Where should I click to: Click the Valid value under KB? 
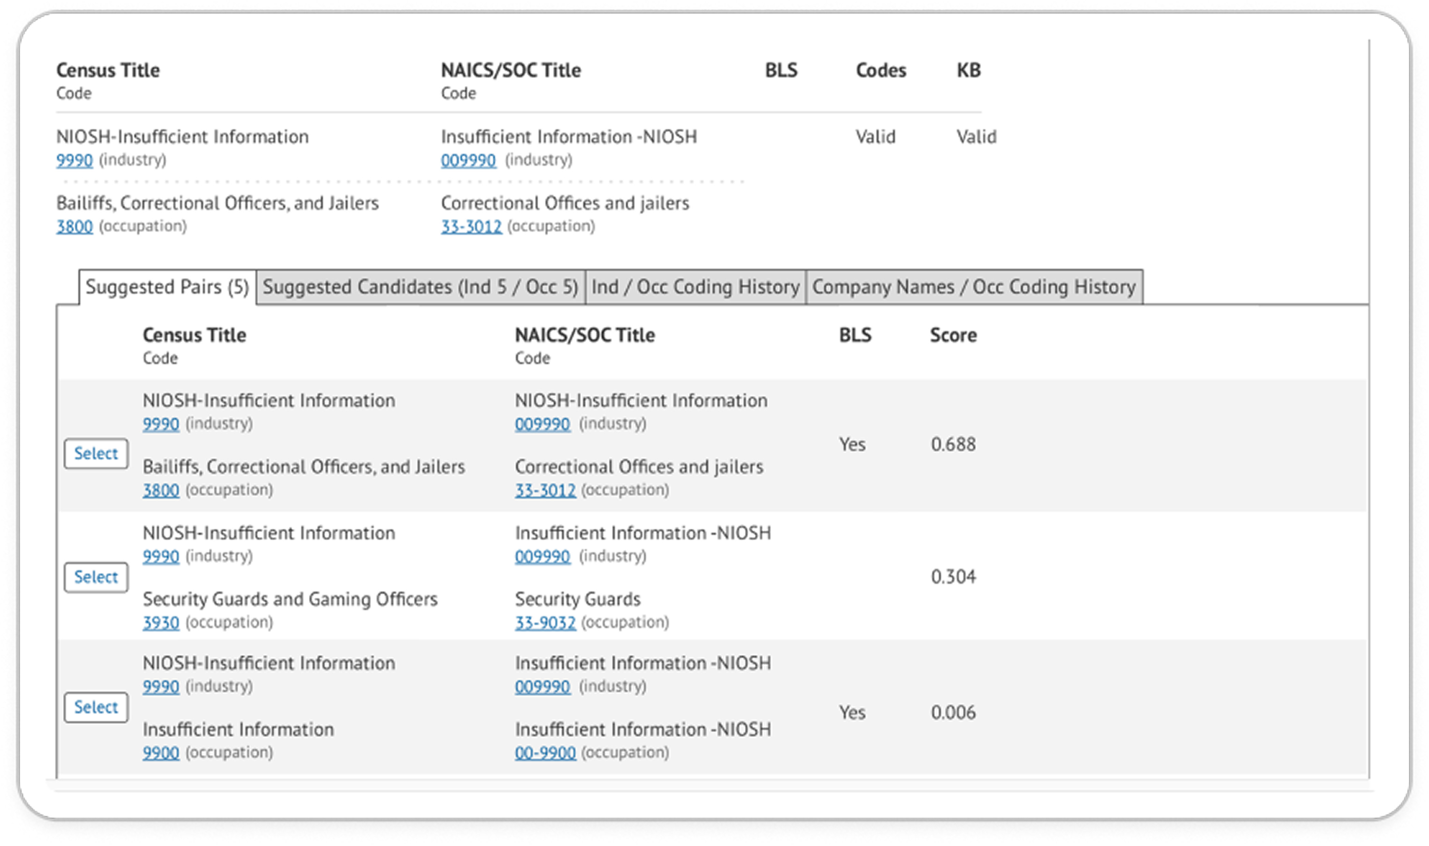(x=977, y=137)
